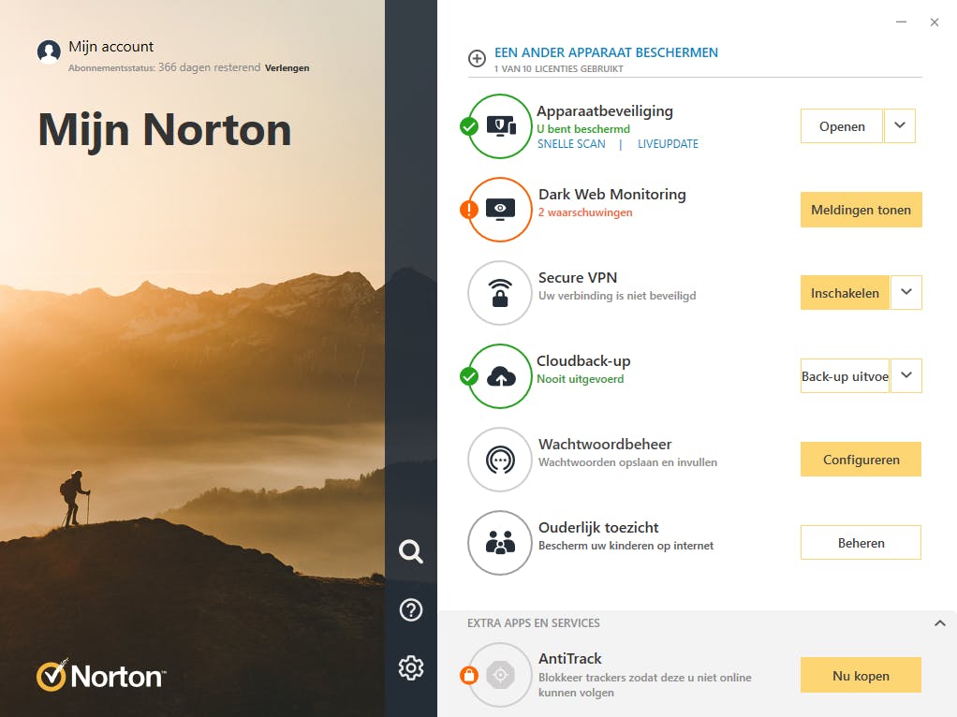Click the Meldingen tonen button
This screenshot has width=957, height=717.
pyautogui.click(x=861, y=210)
